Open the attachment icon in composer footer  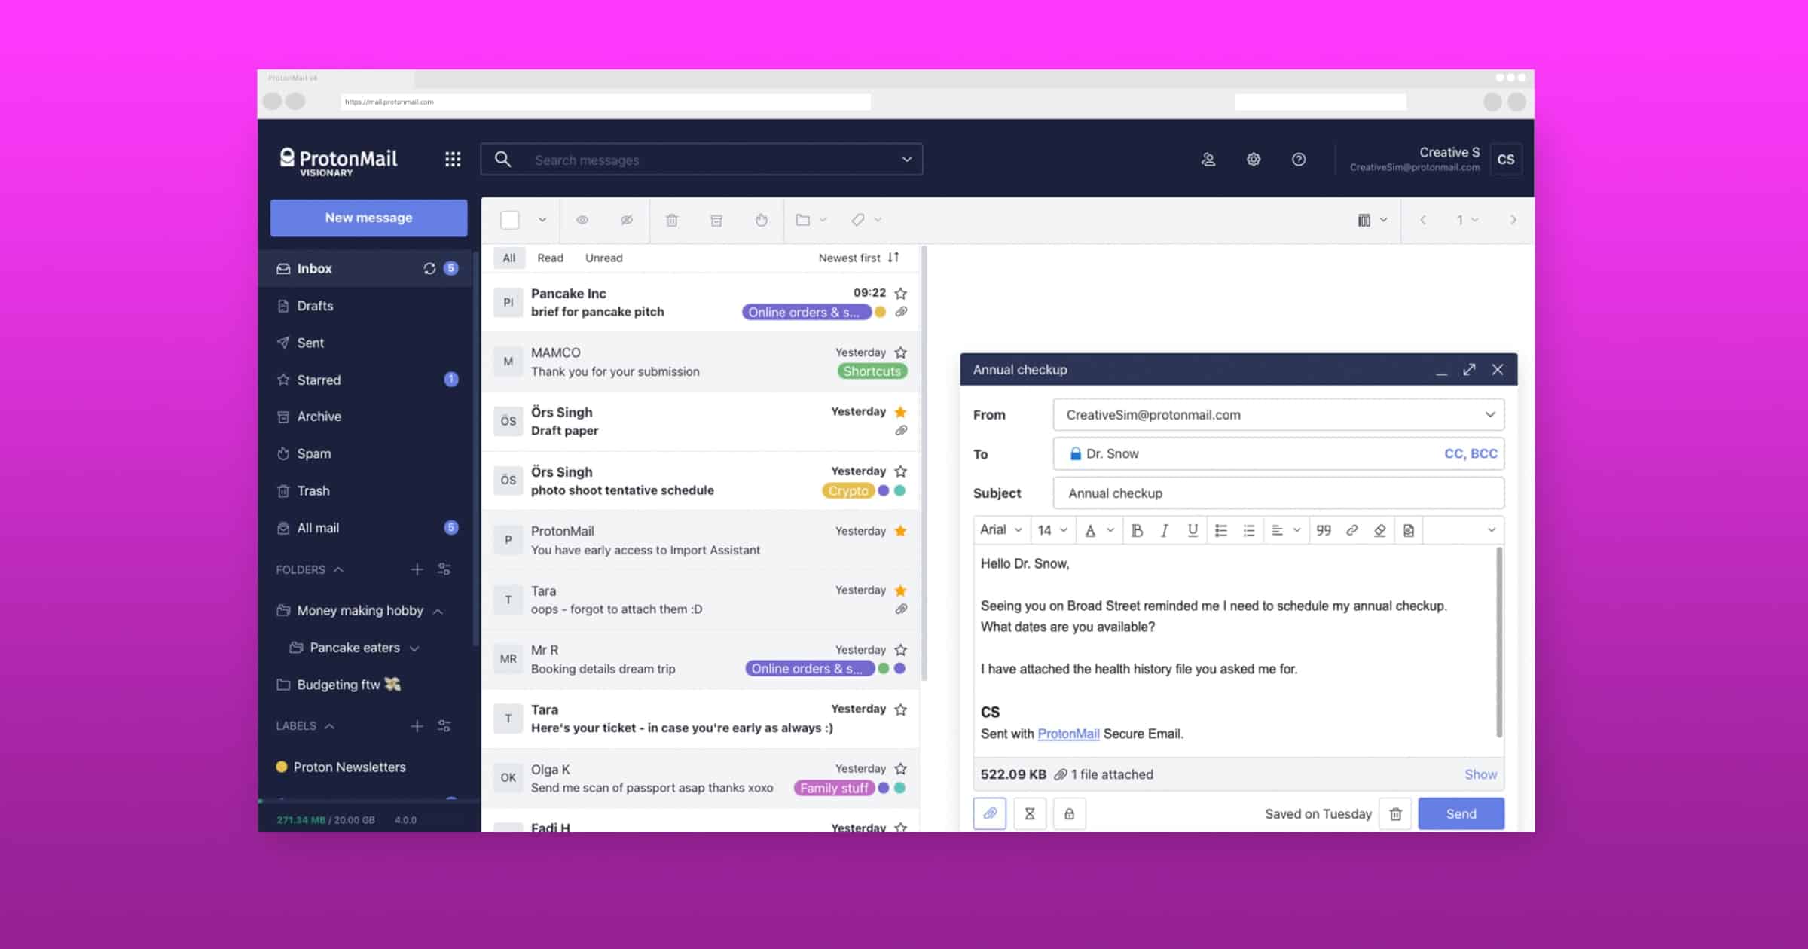pos(989,813)
